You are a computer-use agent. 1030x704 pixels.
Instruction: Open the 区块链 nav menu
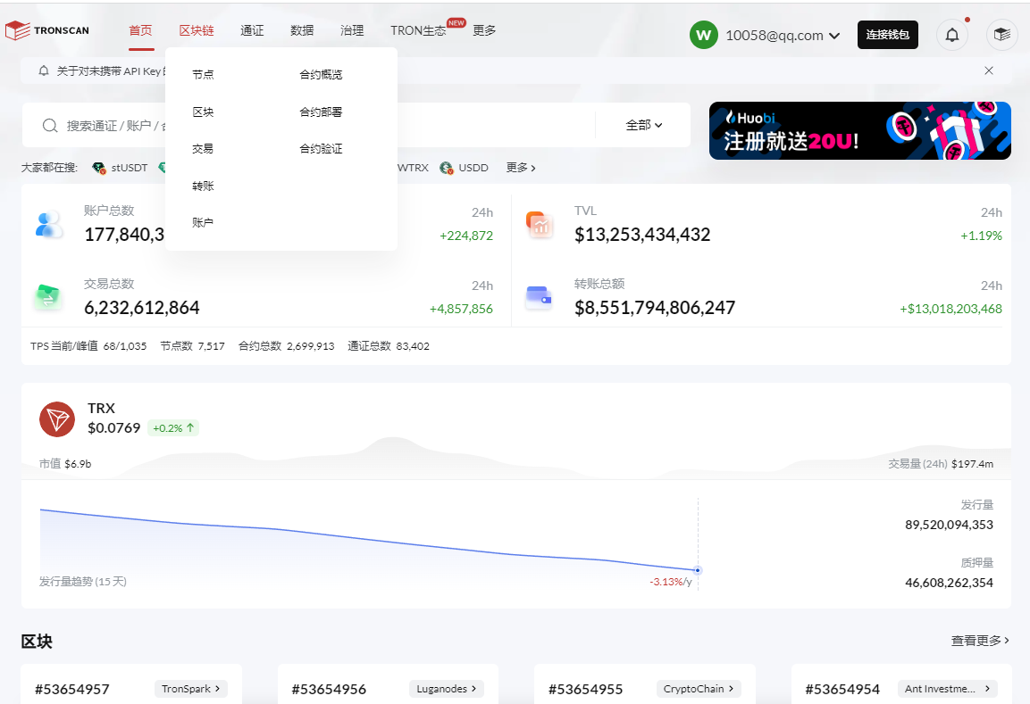(x=197, y=30)
